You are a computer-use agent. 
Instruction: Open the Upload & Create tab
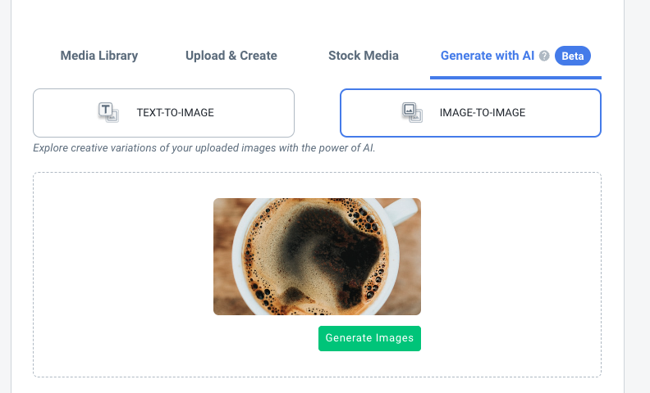[231, 56]
